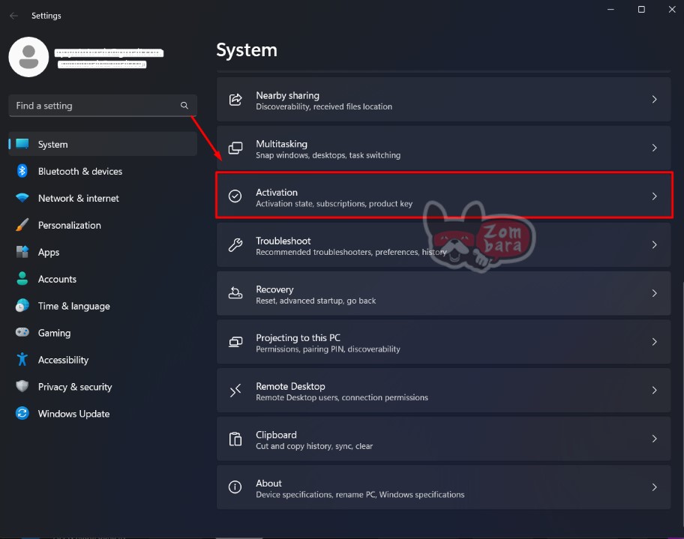Click the Network wifi icon in sidebar
684x539 pixels.
(22, 198)
